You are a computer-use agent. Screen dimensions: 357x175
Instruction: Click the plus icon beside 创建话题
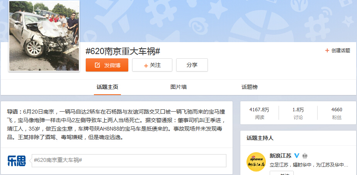tap(327, 50)
